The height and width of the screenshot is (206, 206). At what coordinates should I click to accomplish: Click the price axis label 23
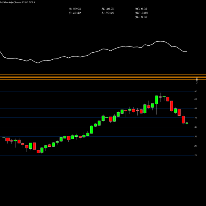coord(196,155)
